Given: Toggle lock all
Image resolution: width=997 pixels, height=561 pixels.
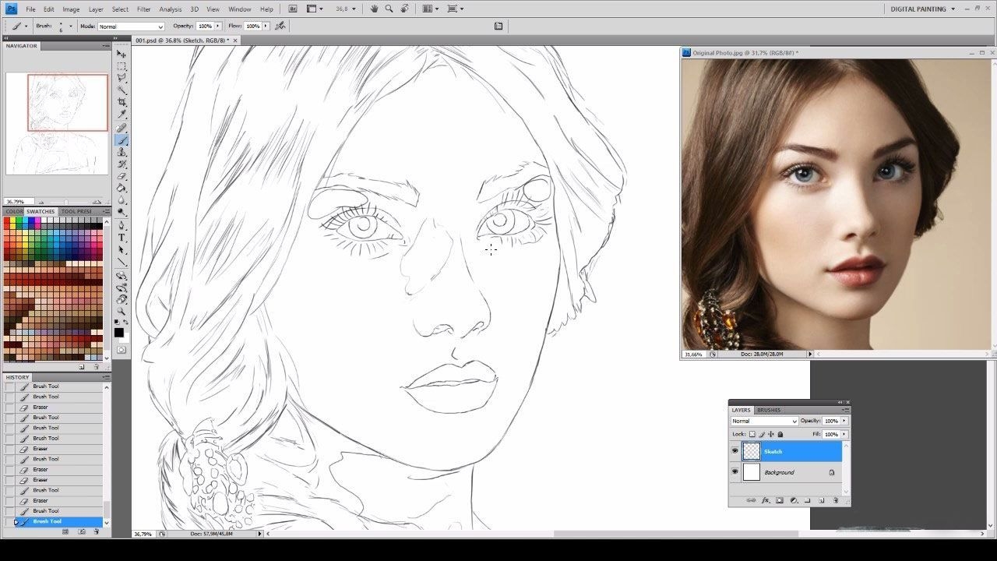Looking at the screenshot, I should [x=780, y=434].
